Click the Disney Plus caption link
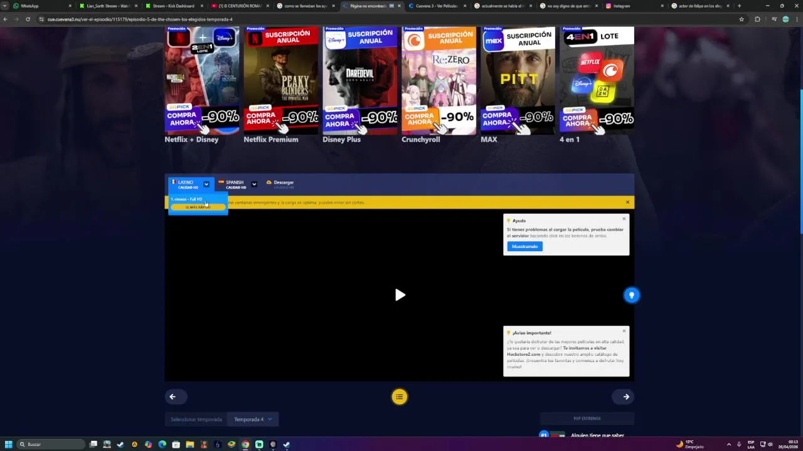803x451 pixels. [341, 140]
